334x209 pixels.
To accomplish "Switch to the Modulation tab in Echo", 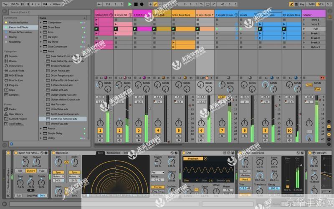I will click(113, 153).
